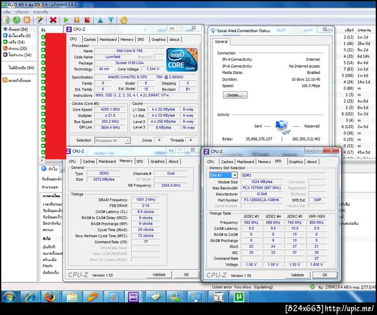
Task: Open Graphics tab in the SPD CPU-Z window
Action: tap(296, 161)
